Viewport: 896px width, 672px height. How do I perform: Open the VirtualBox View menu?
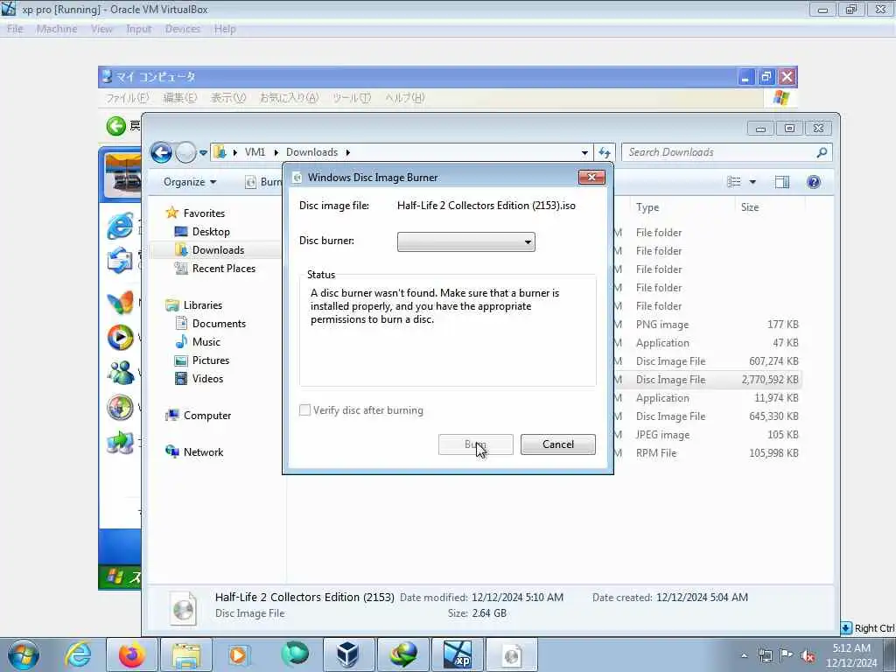click(101, 29)
